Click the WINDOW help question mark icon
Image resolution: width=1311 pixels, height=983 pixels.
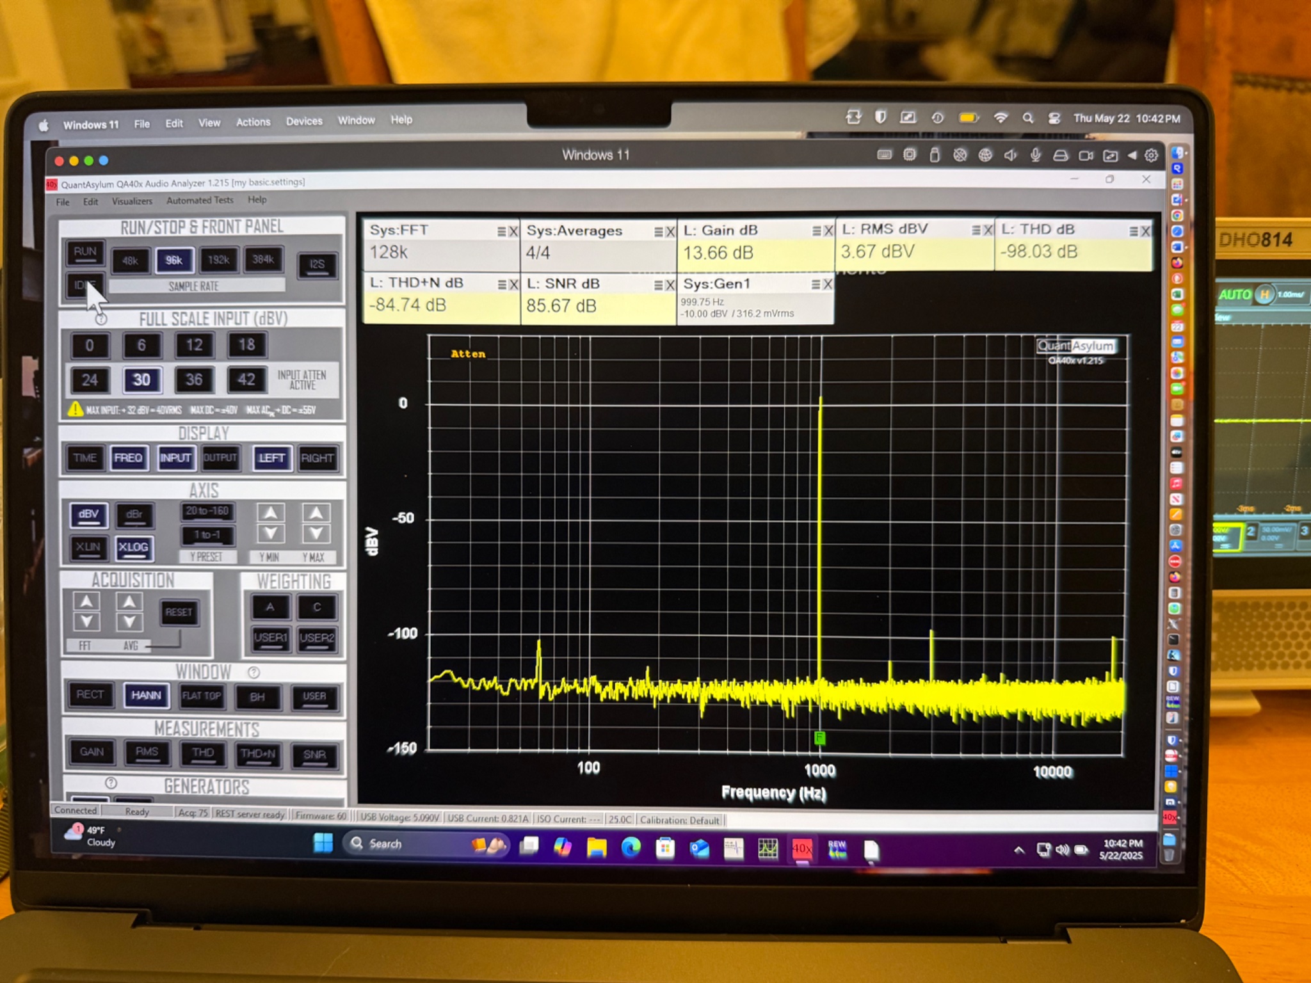254,672
